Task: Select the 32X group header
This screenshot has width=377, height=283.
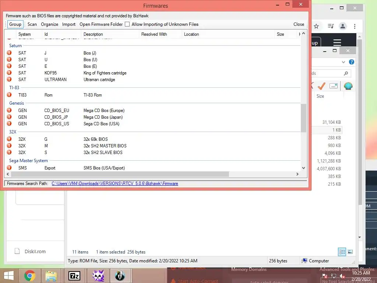Action: [13, 132]
